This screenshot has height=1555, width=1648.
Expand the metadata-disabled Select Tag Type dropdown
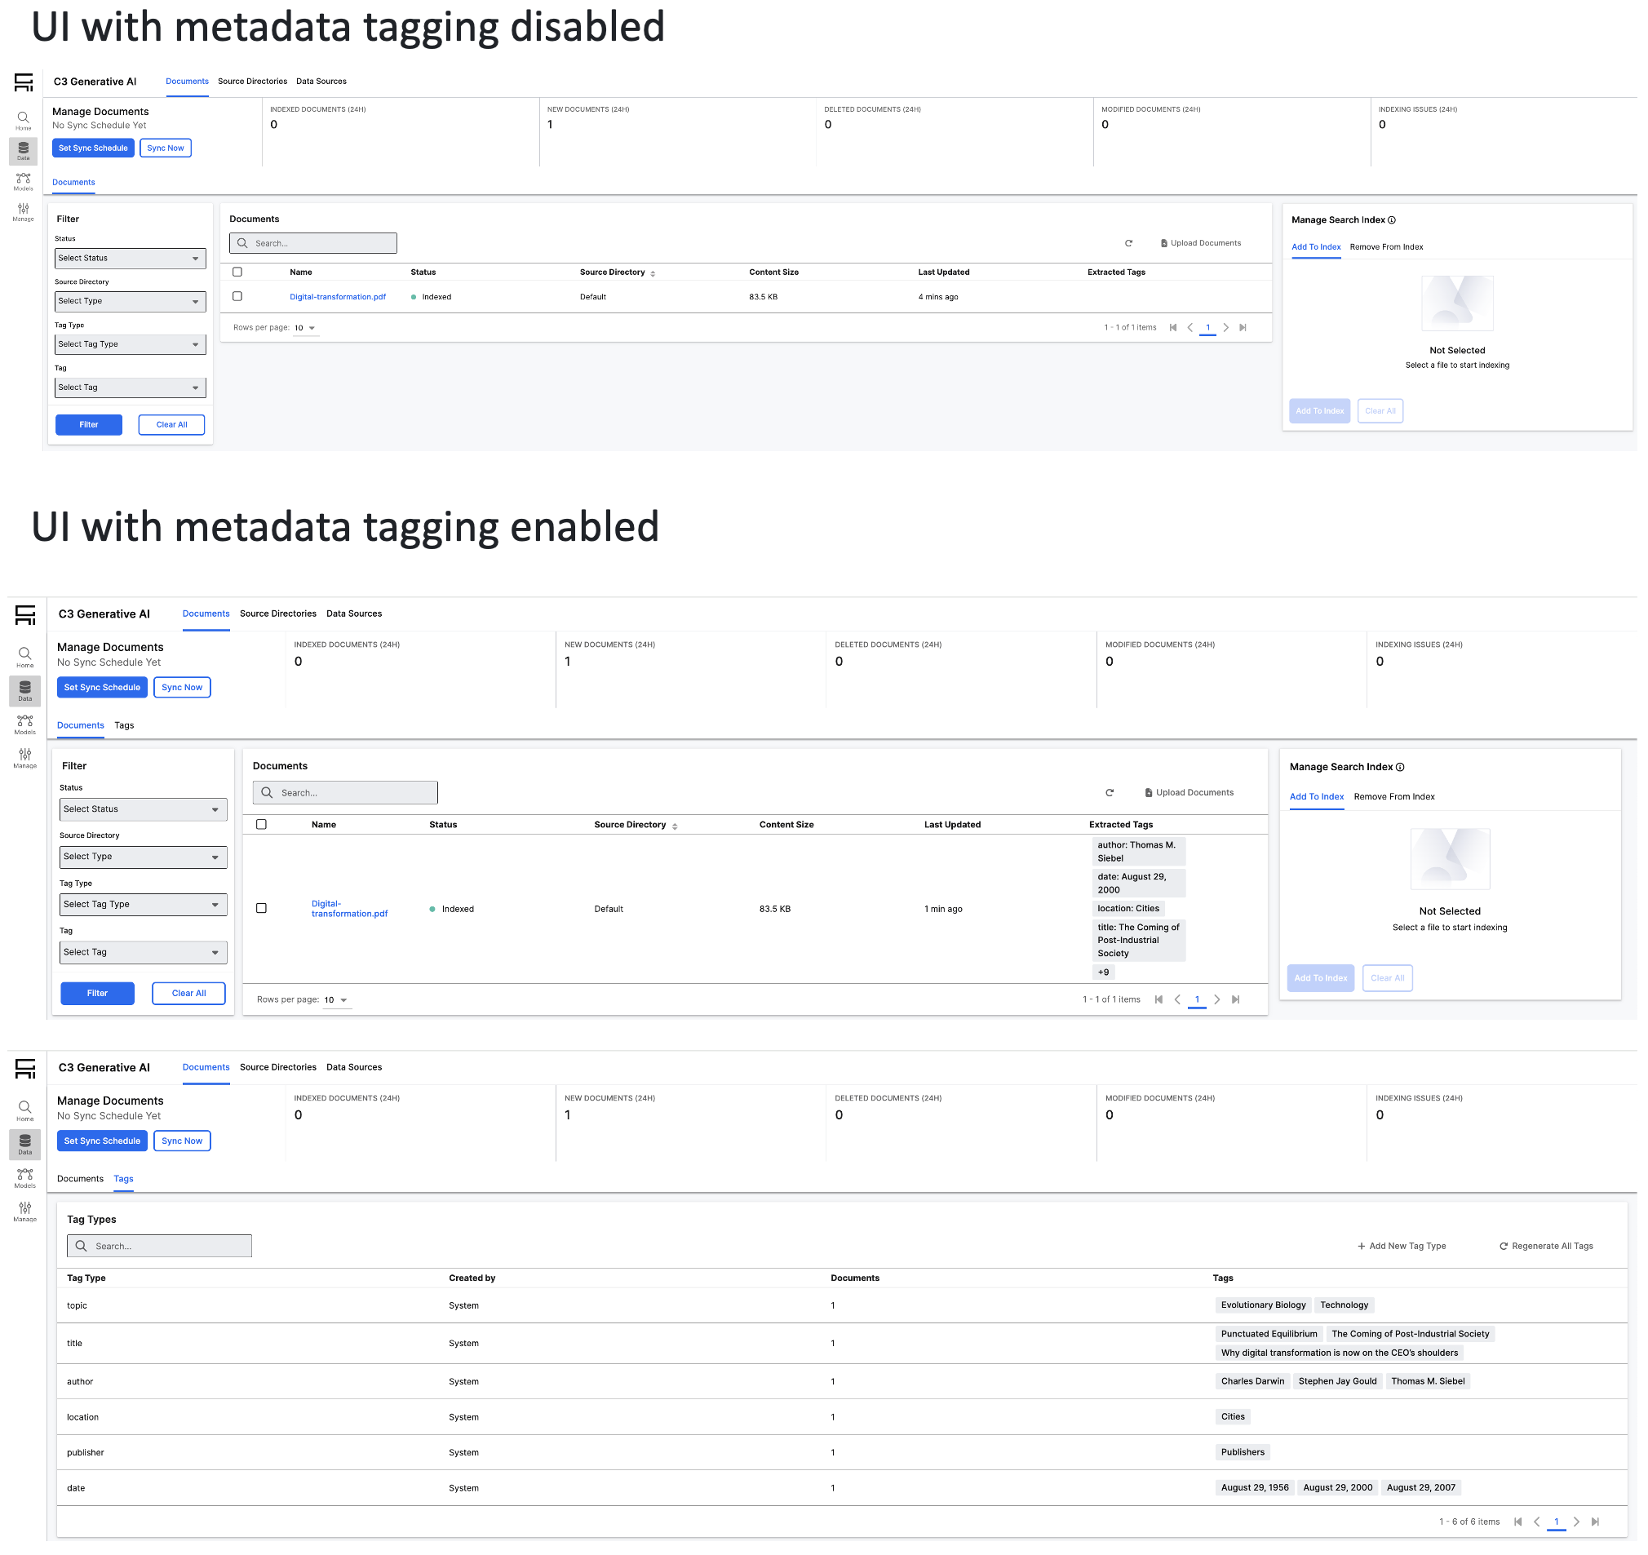tap(131, 344)
